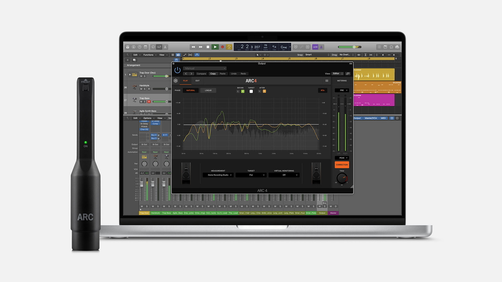Open the Snap Smart dropdown
This screenshot has width=502, height=282.
click(317, 55)
